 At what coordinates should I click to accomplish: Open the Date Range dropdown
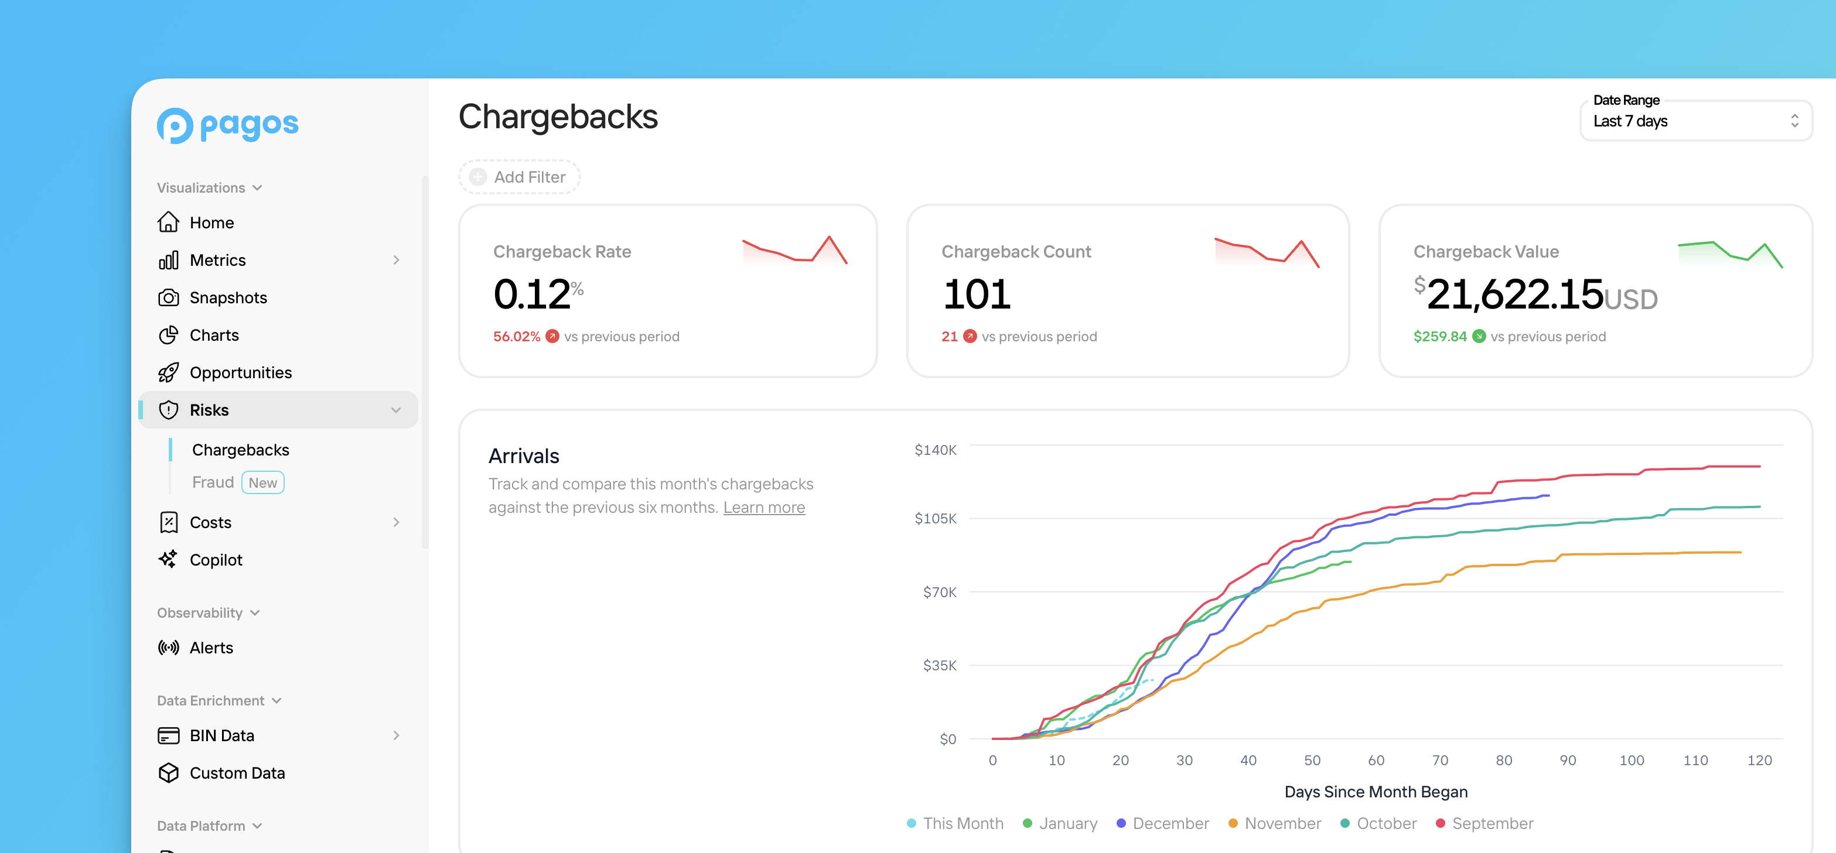1695,121
